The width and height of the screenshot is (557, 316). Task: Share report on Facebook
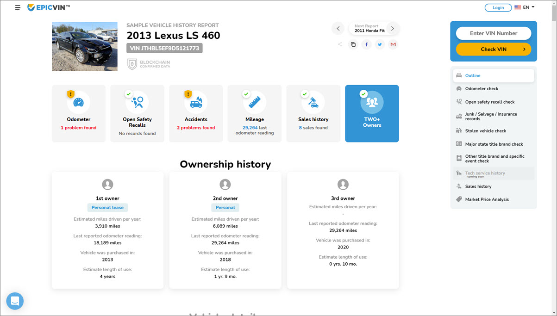pyautogui.click(x=367, y=44)
